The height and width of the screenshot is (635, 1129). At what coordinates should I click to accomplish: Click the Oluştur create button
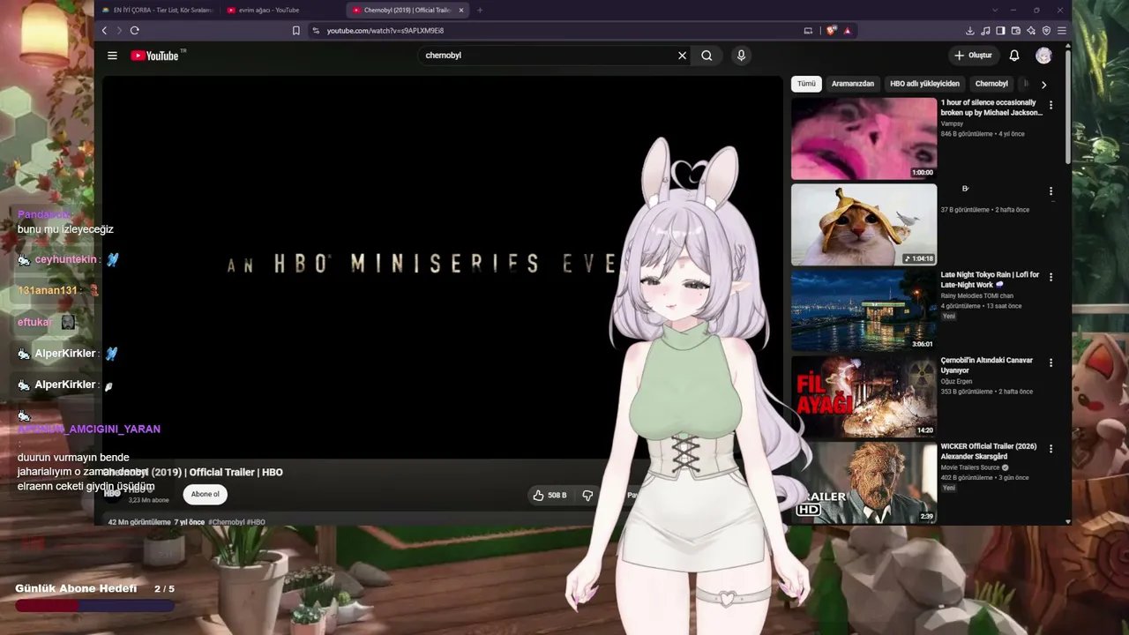(x=974, y=56)
